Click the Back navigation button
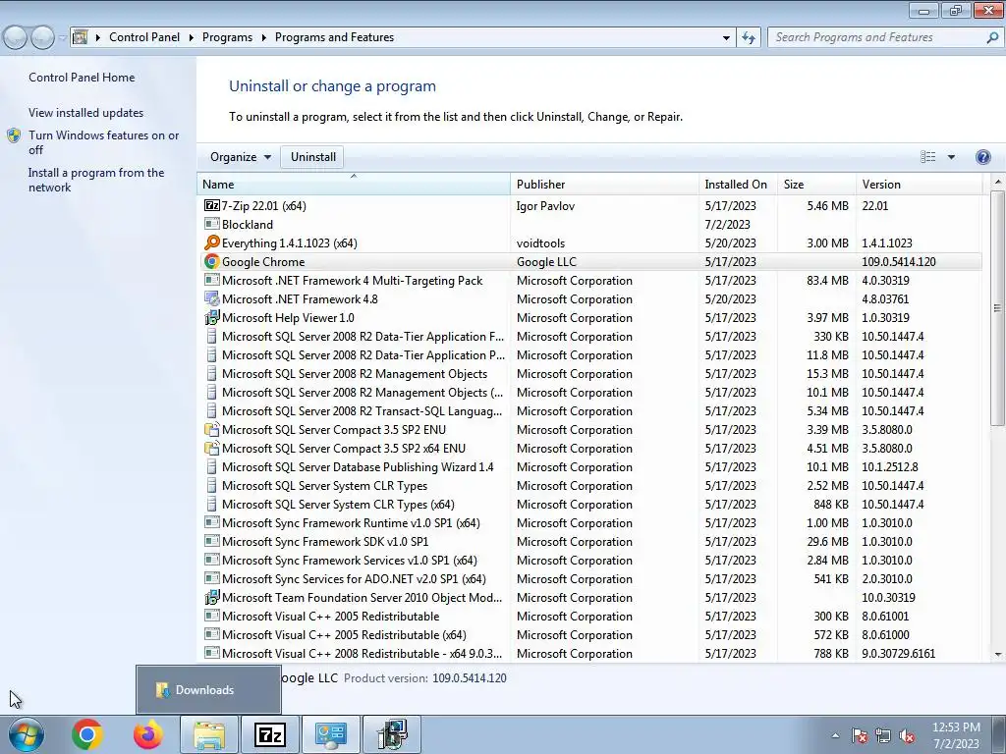1006x754 pixels. coord(16,38)
